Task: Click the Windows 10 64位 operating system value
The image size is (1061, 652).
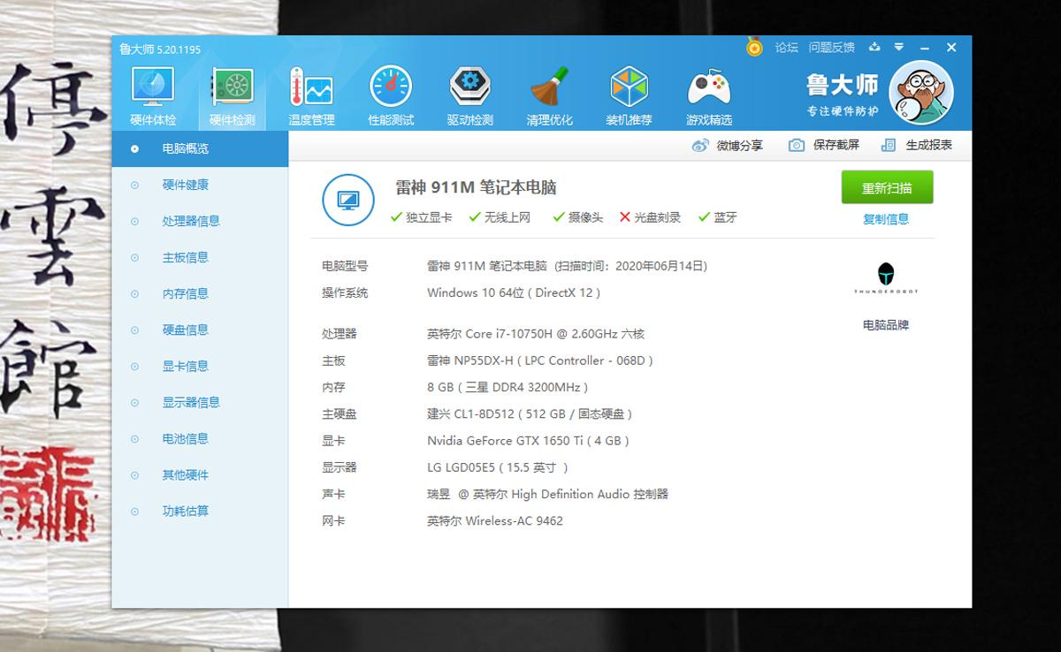Action: (515, 292)
